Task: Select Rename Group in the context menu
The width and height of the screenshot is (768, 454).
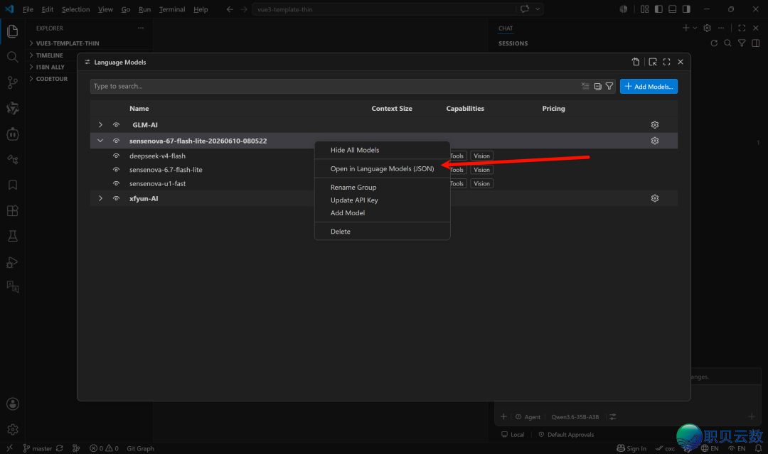Action: 382,188
